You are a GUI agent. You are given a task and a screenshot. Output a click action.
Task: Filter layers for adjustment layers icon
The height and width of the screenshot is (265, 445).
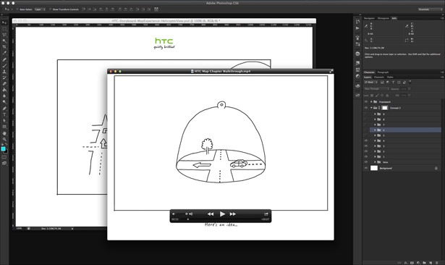point(388,83)
